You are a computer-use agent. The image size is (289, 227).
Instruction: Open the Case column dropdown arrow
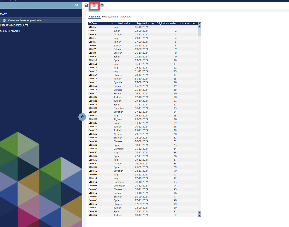[112, 23]
